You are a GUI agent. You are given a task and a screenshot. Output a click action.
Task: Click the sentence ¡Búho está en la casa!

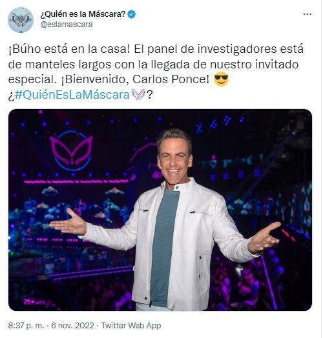pos(69,49)
